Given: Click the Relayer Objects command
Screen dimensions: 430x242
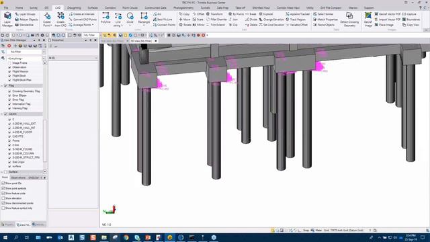Looking at the screenshot, I should tap(26, 19).
